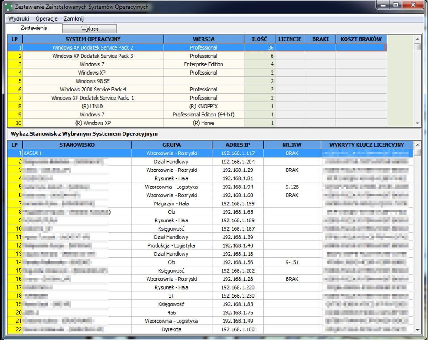Click the IP address 192.168.1.29
This screenshot has height=340, width=428.
[x=238, y=170]
